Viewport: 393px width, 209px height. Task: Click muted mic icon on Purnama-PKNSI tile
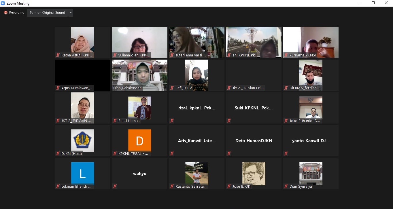286,55
